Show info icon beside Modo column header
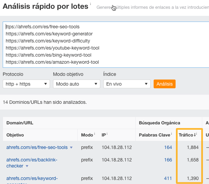This screenshot has width=209, height=184. tap(95, 133)
